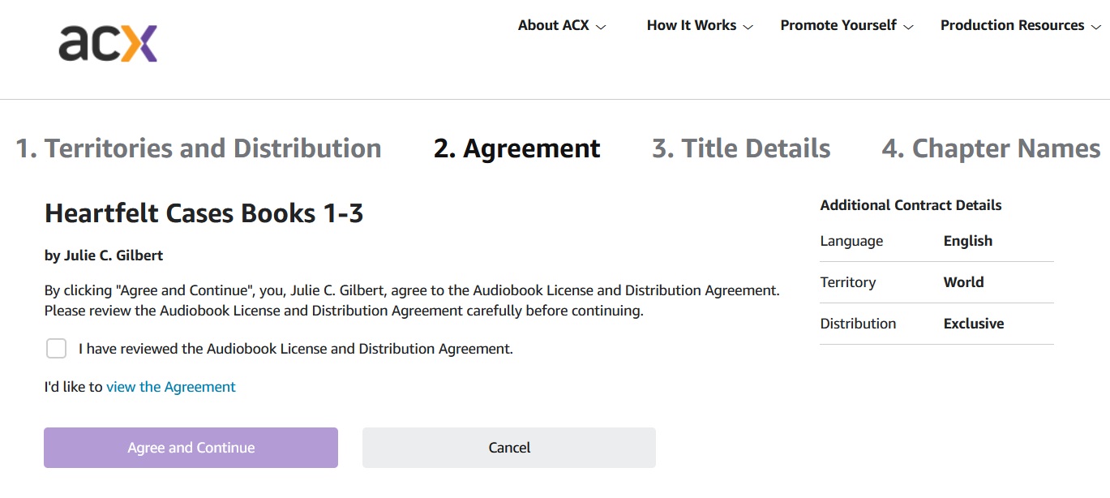Check the reviewed Agreement checkbox
The width and height of the screenshot is (1110, 498).
point(56,349)
